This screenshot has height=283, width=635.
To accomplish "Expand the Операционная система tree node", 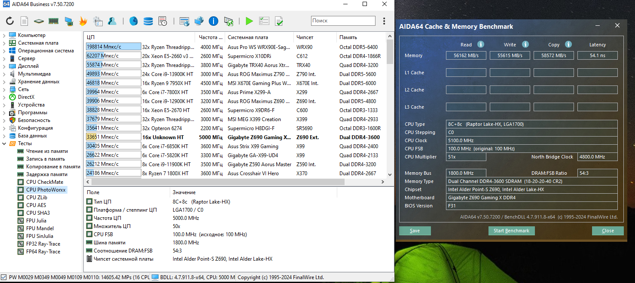I will coord(4,51).
